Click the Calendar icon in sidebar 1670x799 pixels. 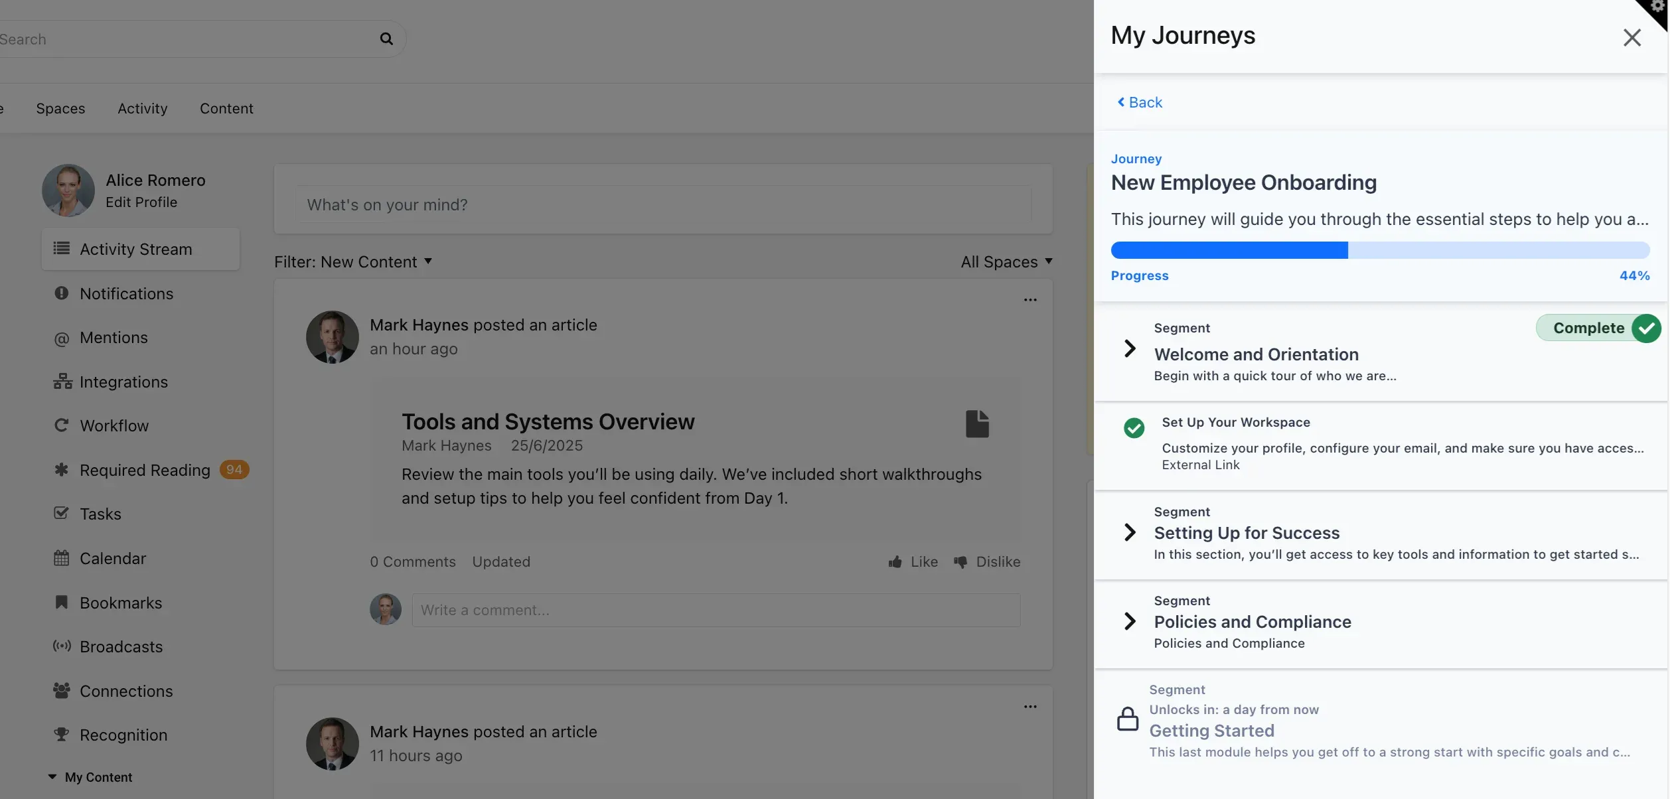pyautogui.click(x=61, y=557)
